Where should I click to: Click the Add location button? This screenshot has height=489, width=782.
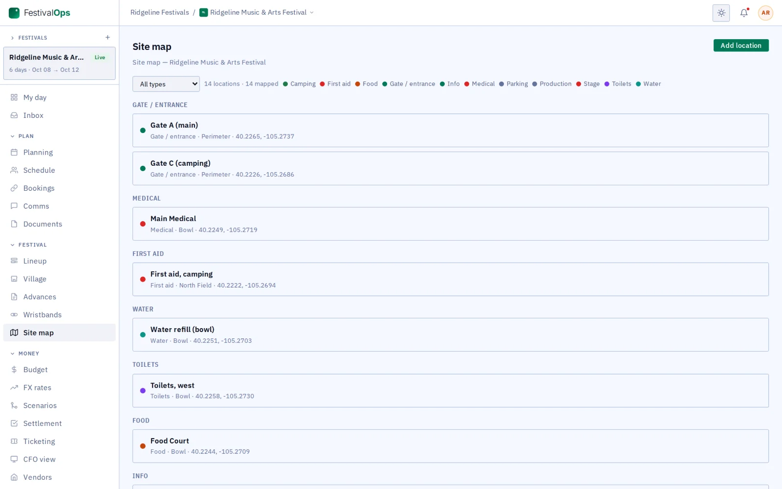click(741, 45)
